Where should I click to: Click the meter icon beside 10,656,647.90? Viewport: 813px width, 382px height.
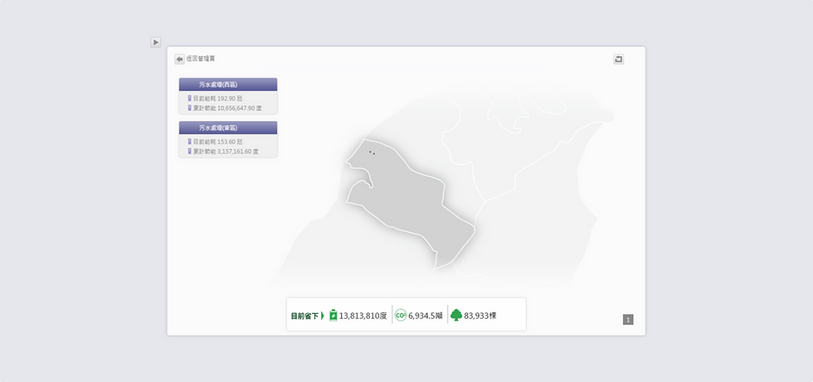(190, 108)
